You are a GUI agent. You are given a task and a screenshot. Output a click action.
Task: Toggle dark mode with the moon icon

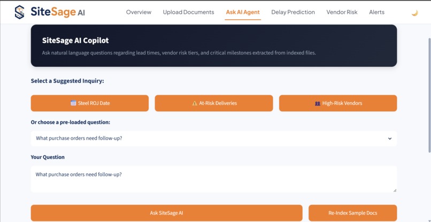pyautogui.click(x=414, y=13)
